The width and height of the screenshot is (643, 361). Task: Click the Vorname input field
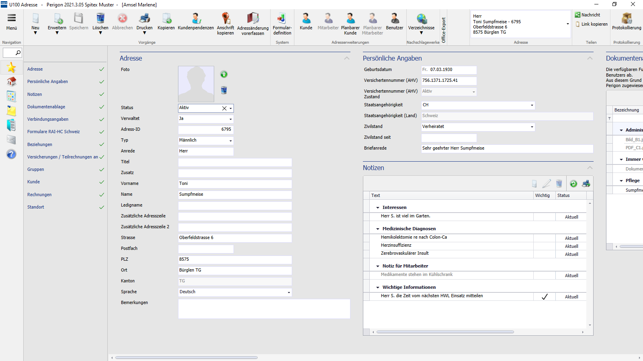click(x=235, y=184)
